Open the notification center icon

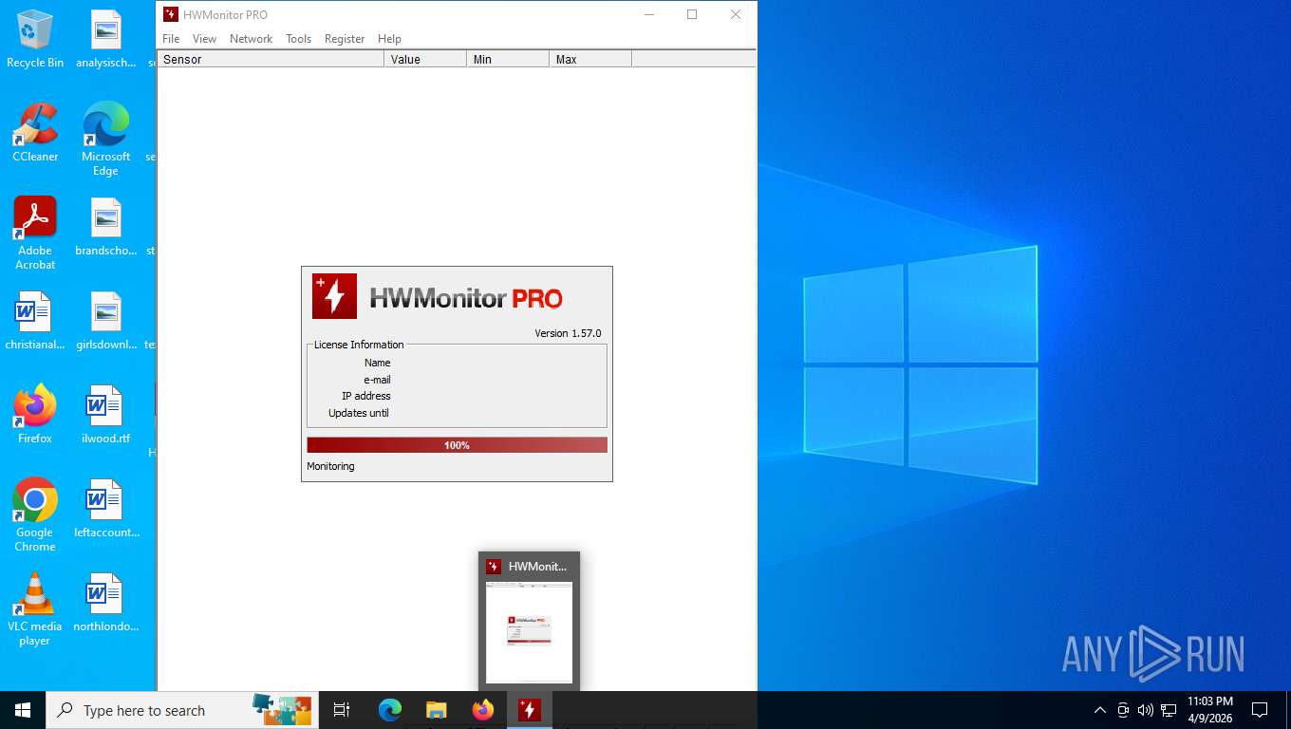(1260, 710)
